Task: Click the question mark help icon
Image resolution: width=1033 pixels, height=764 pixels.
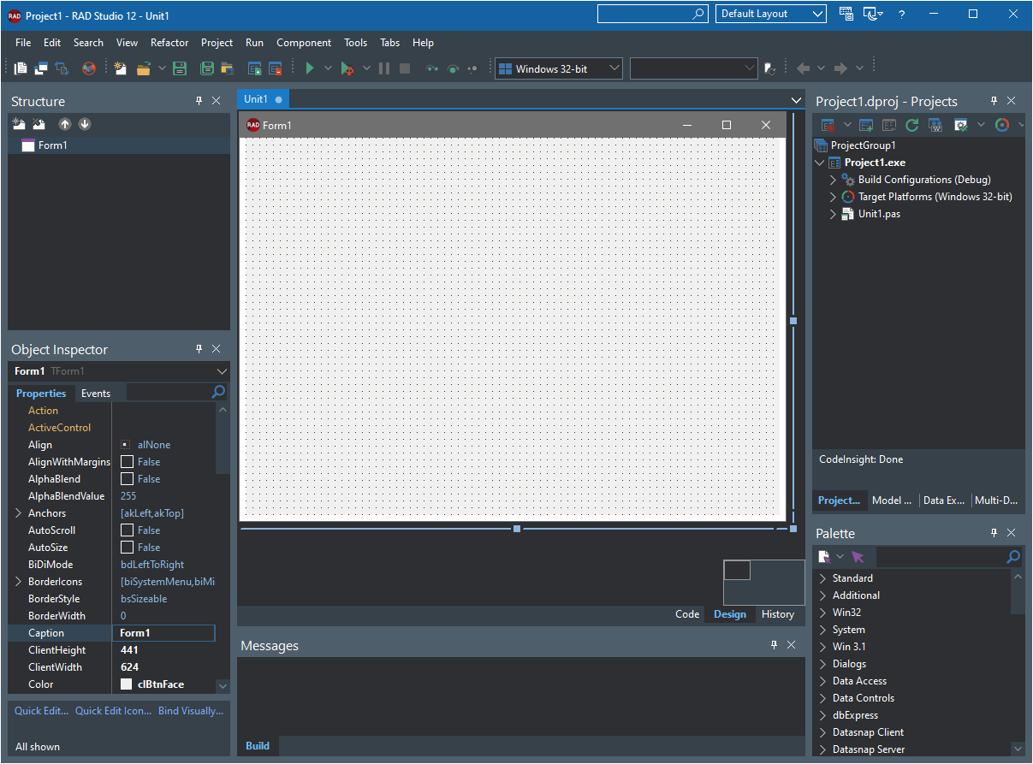Action: click(901, 15)
